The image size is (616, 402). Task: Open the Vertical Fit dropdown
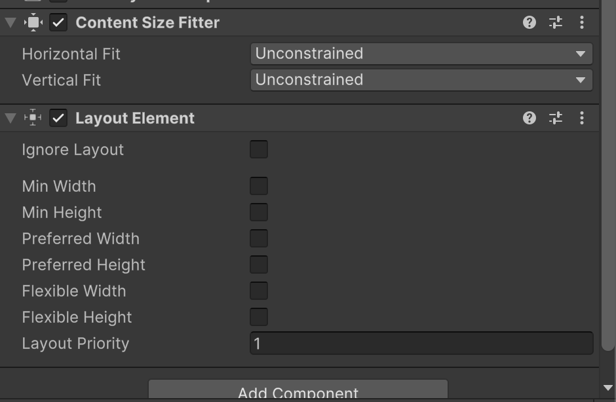421,80
